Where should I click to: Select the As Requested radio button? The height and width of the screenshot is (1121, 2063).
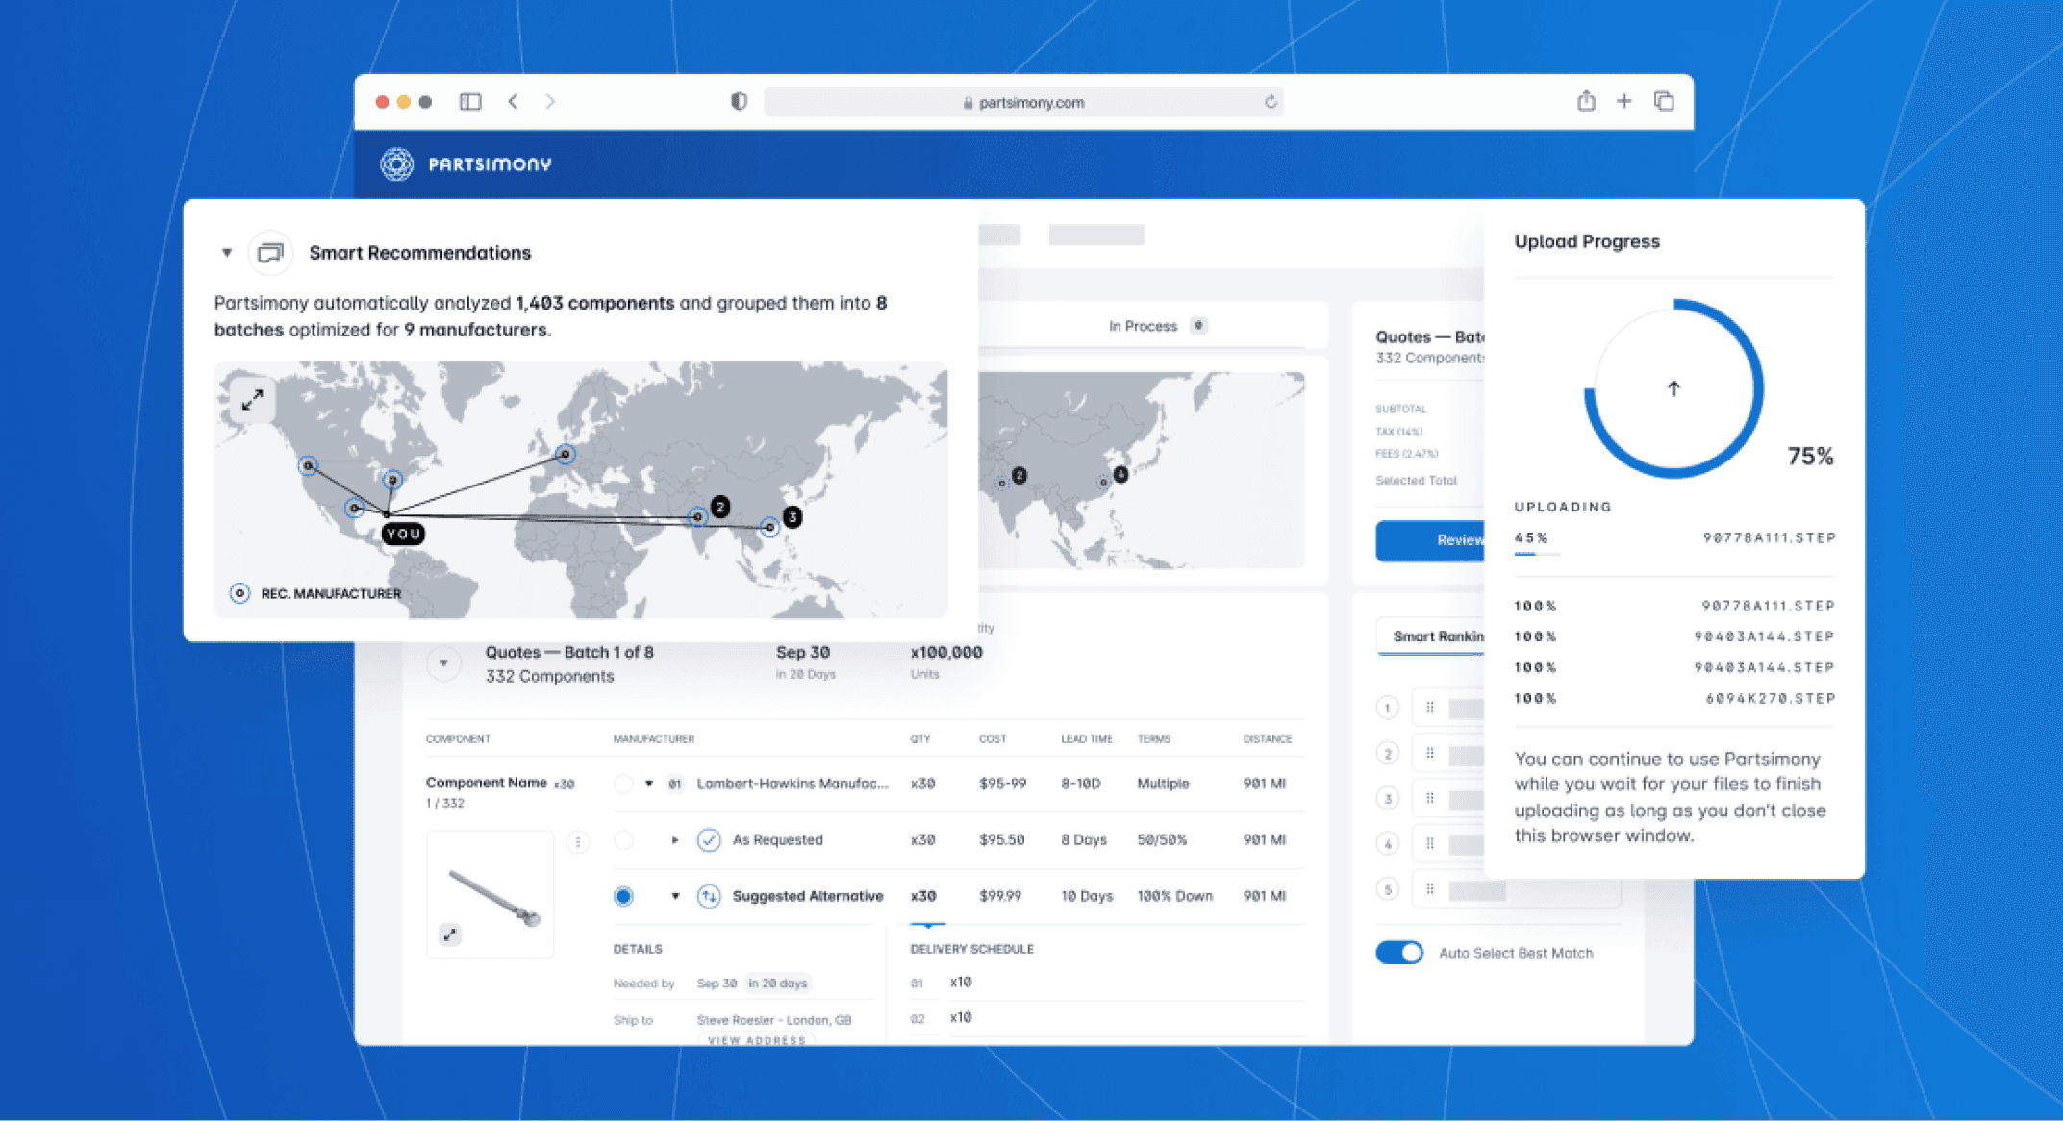coord(623,840)
